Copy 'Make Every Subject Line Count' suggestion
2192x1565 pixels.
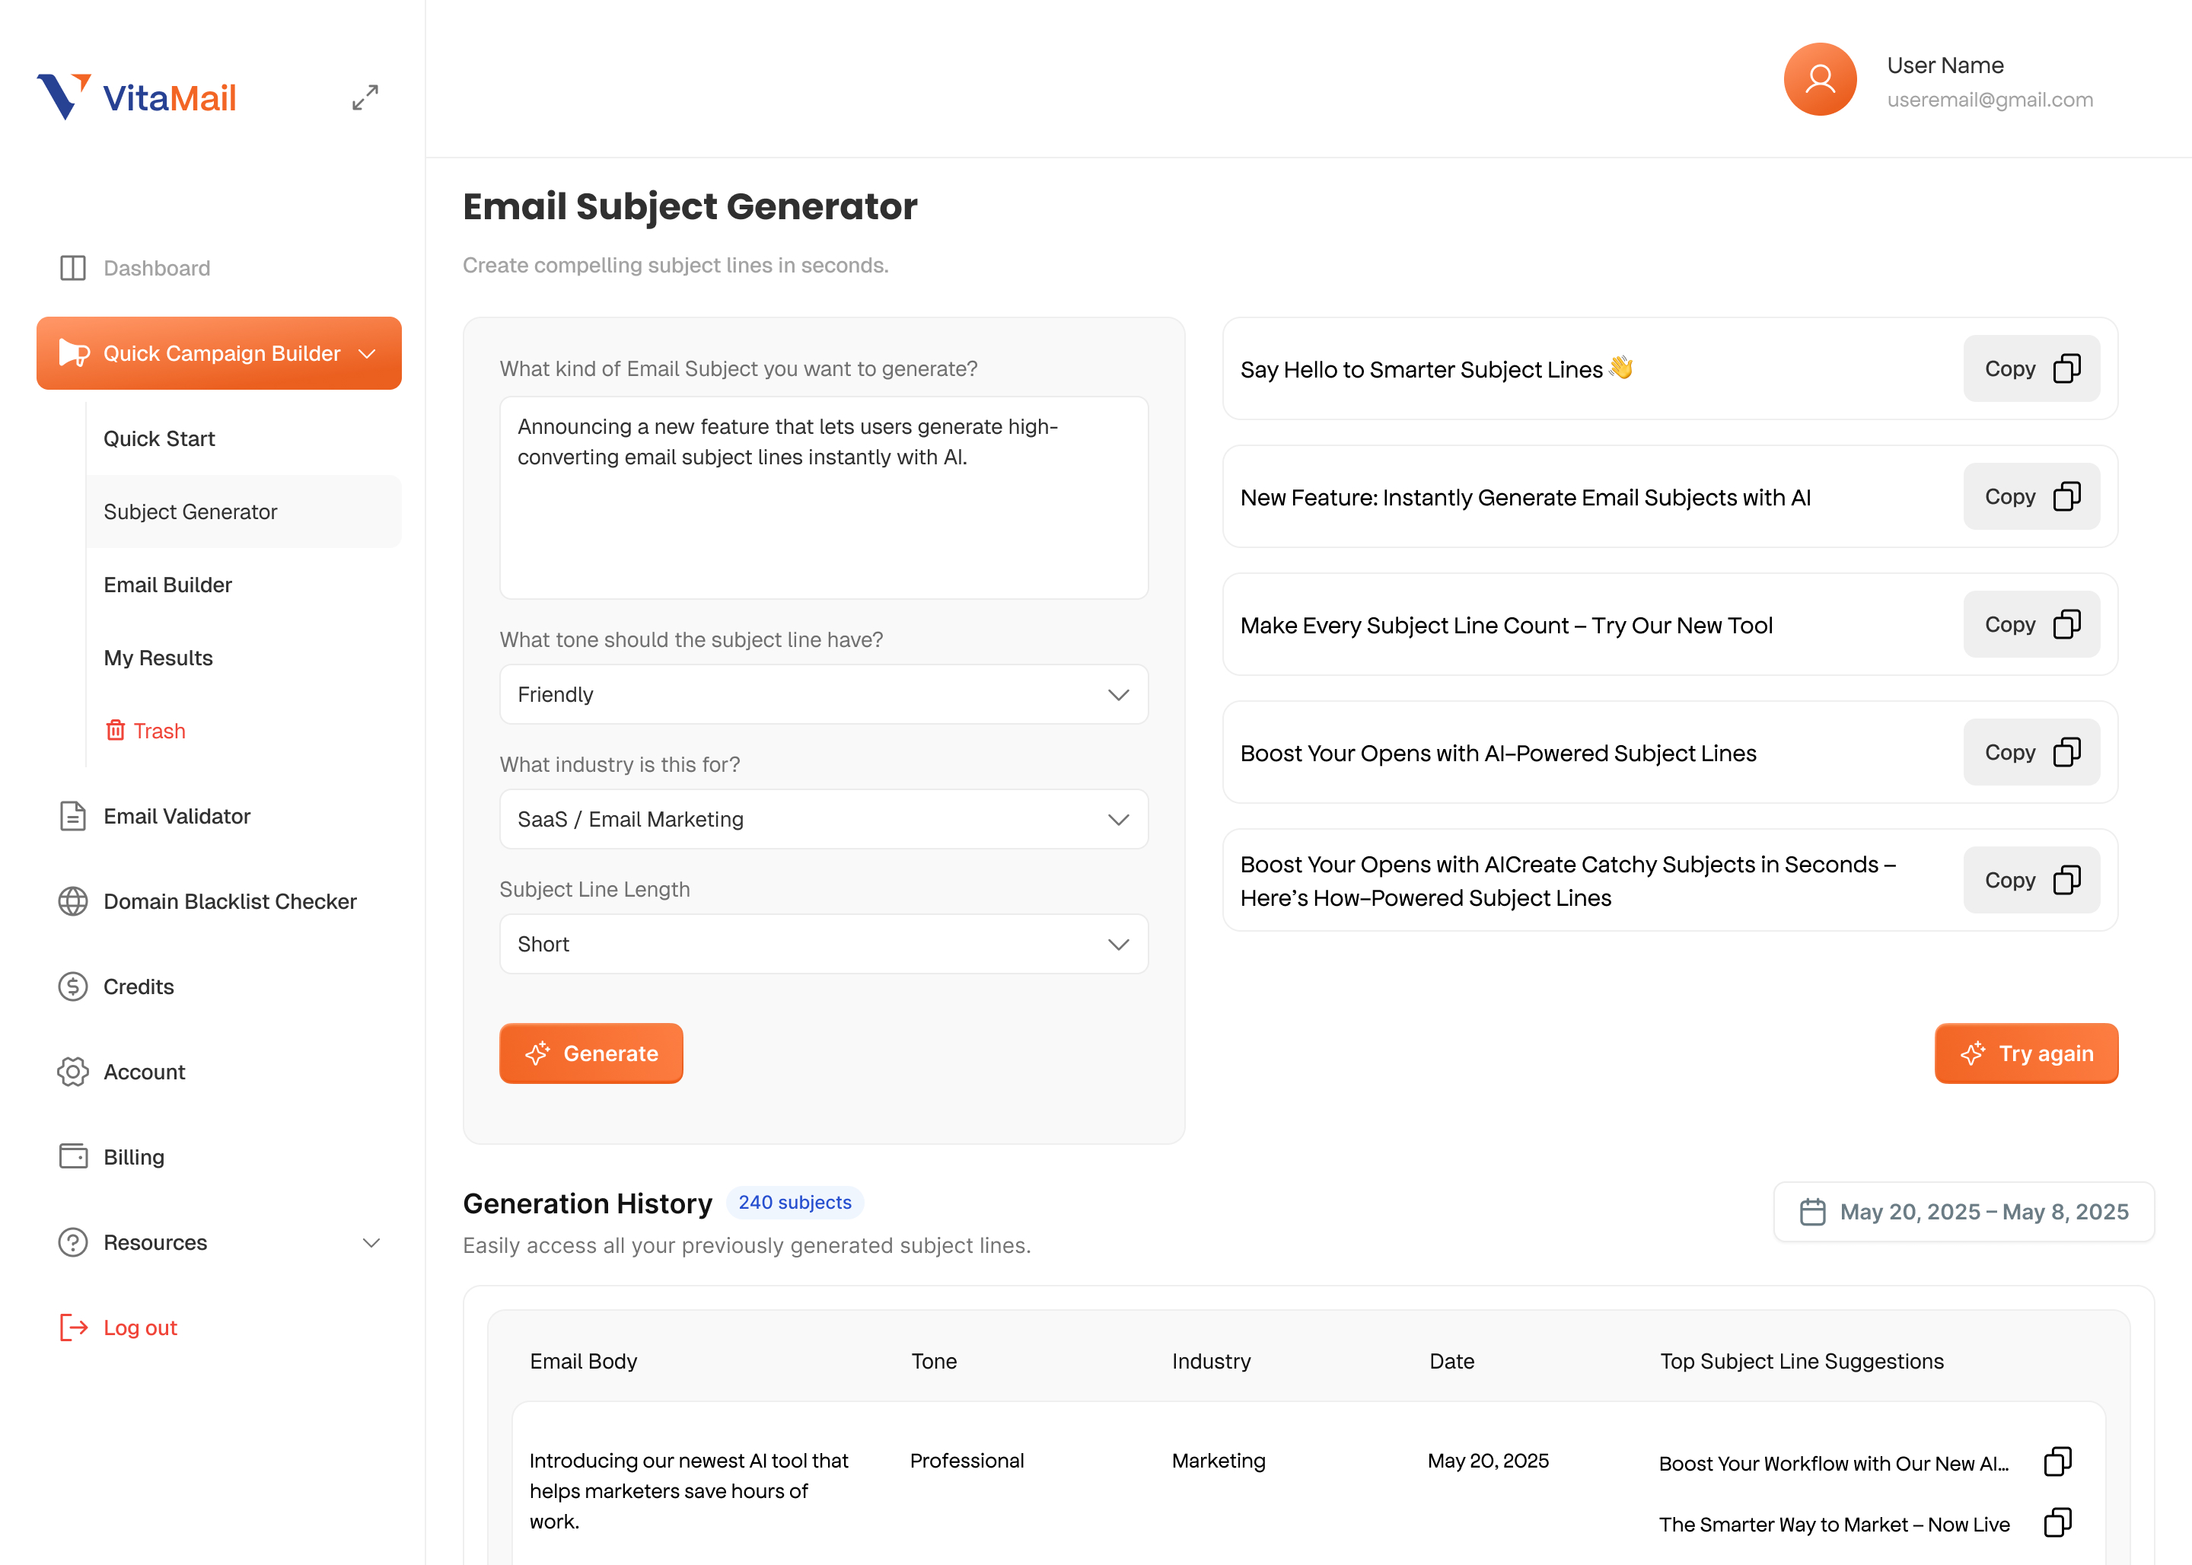[x=2031, y=624]
